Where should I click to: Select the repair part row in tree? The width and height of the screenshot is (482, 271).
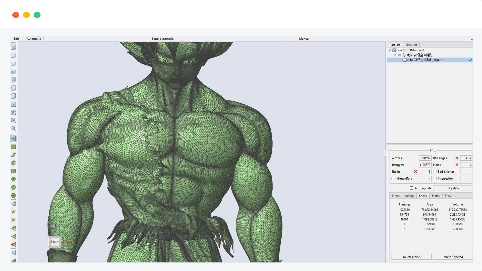coord(430,60)
